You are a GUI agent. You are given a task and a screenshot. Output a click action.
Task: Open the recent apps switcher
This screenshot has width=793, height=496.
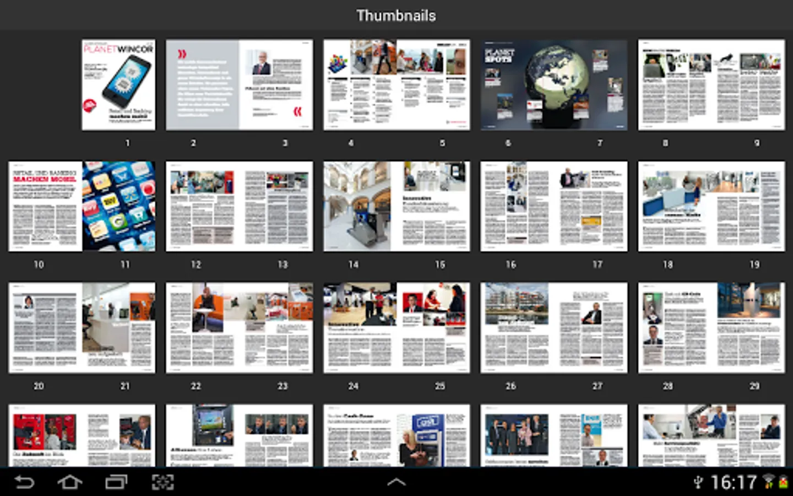pyautogui.click(x=116, y=483)
